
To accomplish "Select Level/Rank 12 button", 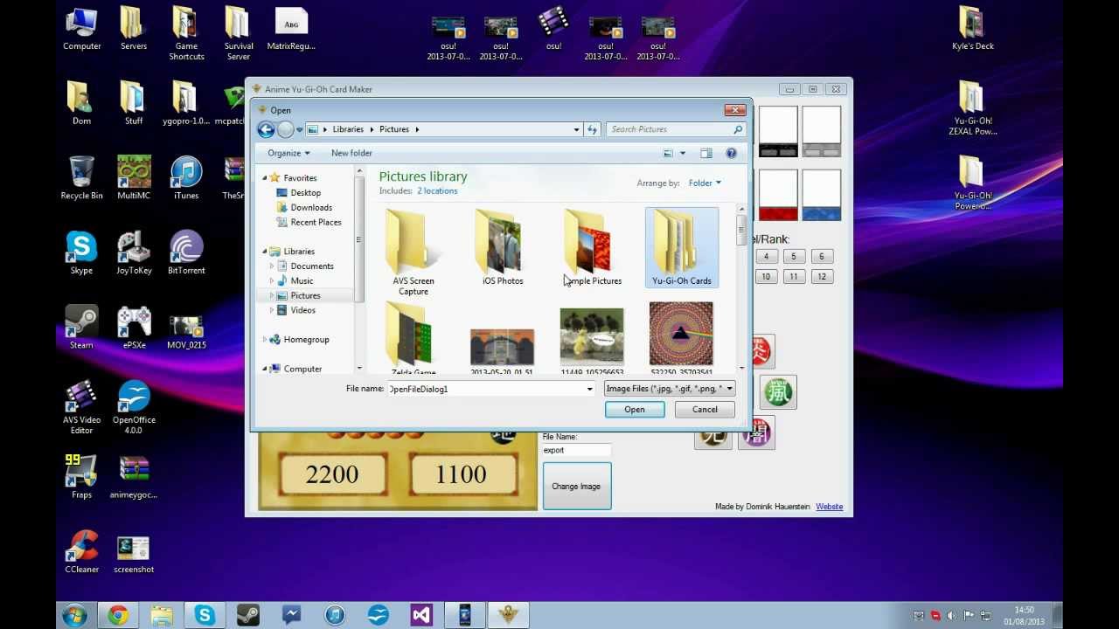I will 821,276.
